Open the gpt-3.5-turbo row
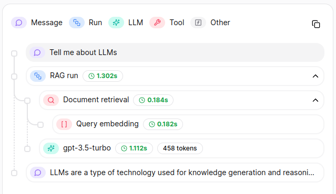This screenshot has height=194, width=336. [x=182, y=148]
